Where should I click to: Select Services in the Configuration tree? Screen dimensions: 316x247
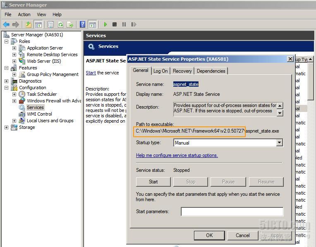pyautogui.click(x=35, y=107)
